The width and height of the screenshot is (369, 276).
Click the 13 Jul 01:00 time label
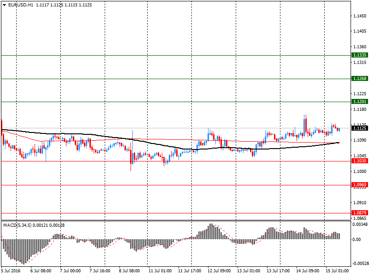click(249, 271)
